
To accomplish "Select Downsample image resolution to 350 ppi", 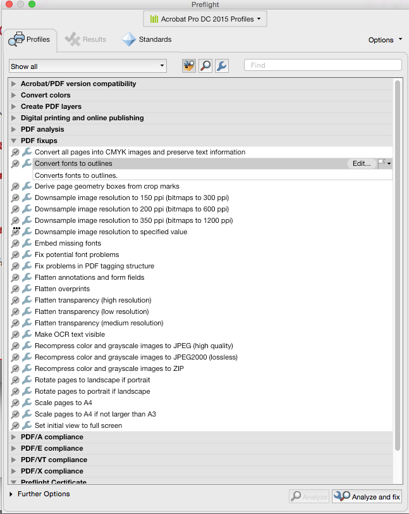I will (133, 220).
